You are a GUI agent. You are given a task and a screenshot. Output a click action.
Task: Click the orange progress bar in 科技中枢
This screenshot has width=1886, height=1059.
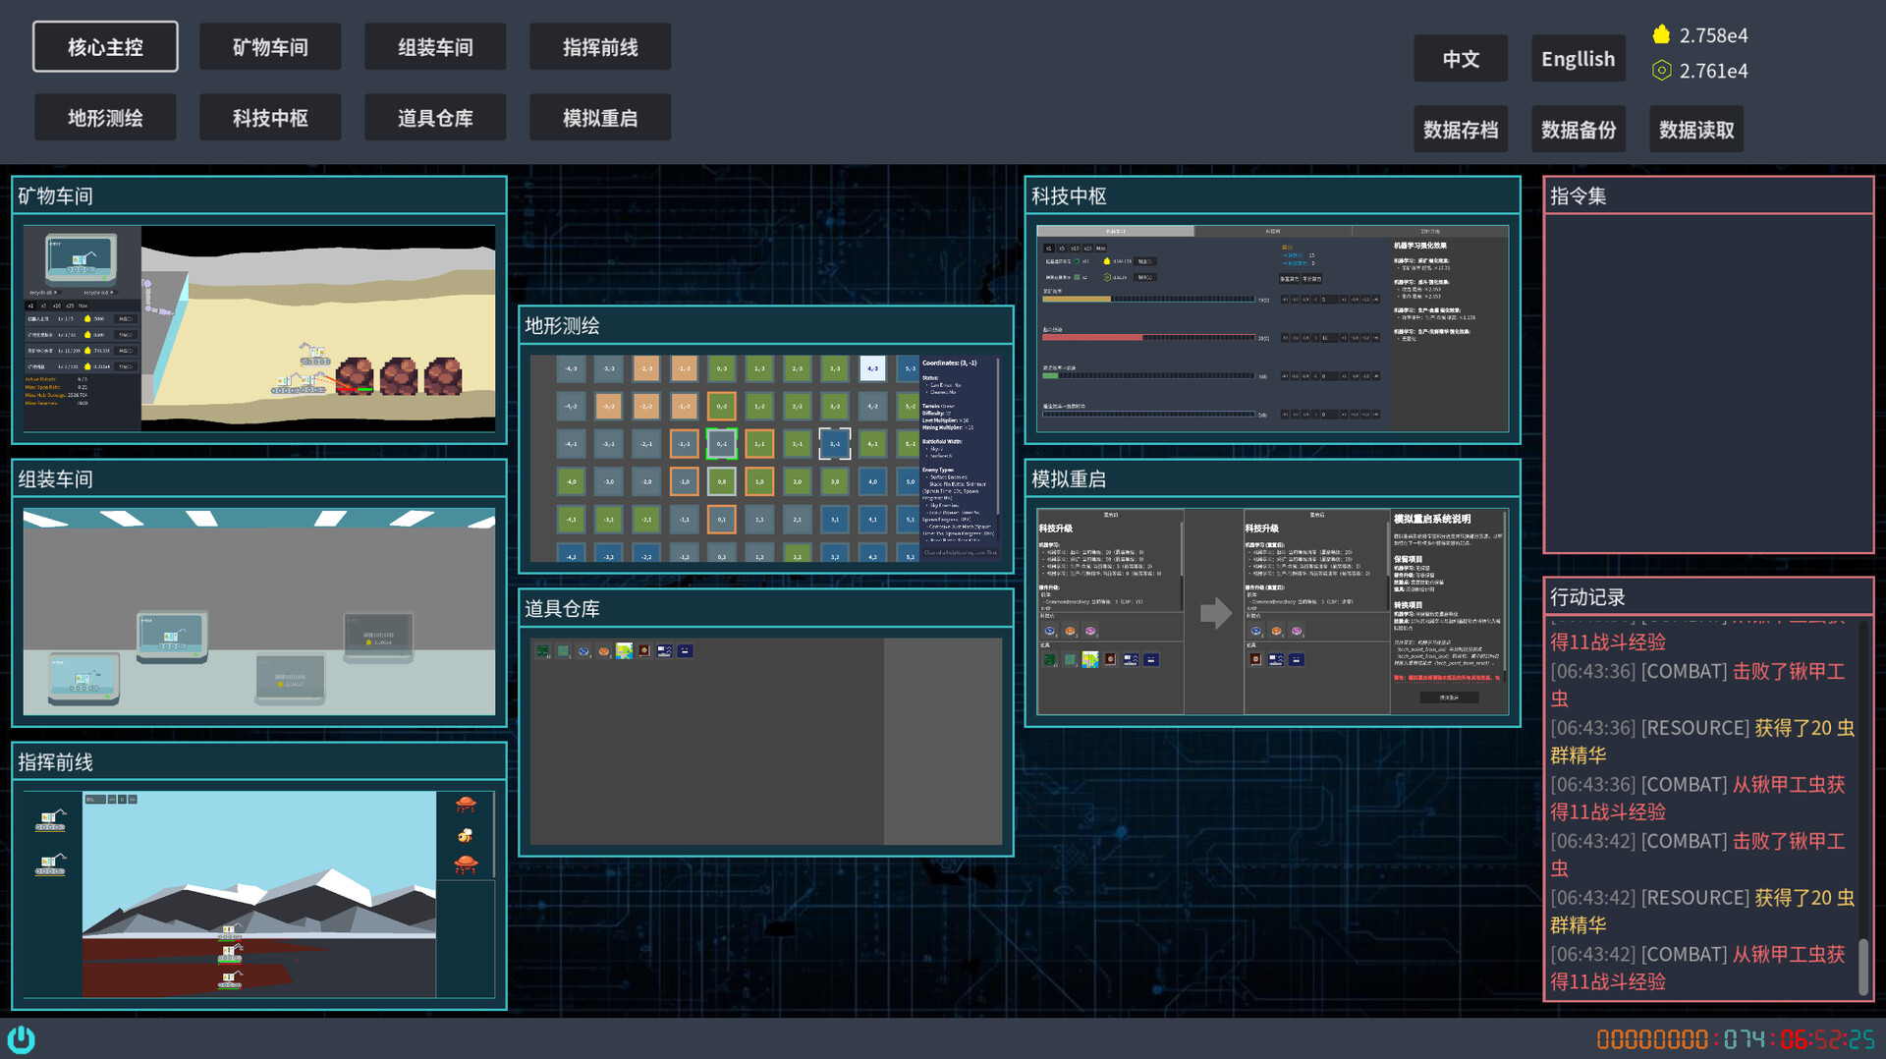click(1077, 300)
